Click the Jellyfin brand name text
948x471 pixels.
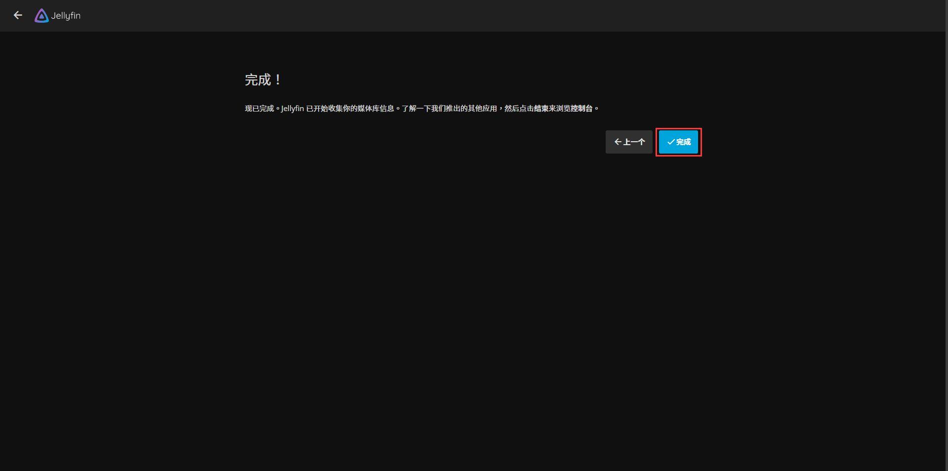click(x=65, y=15)
